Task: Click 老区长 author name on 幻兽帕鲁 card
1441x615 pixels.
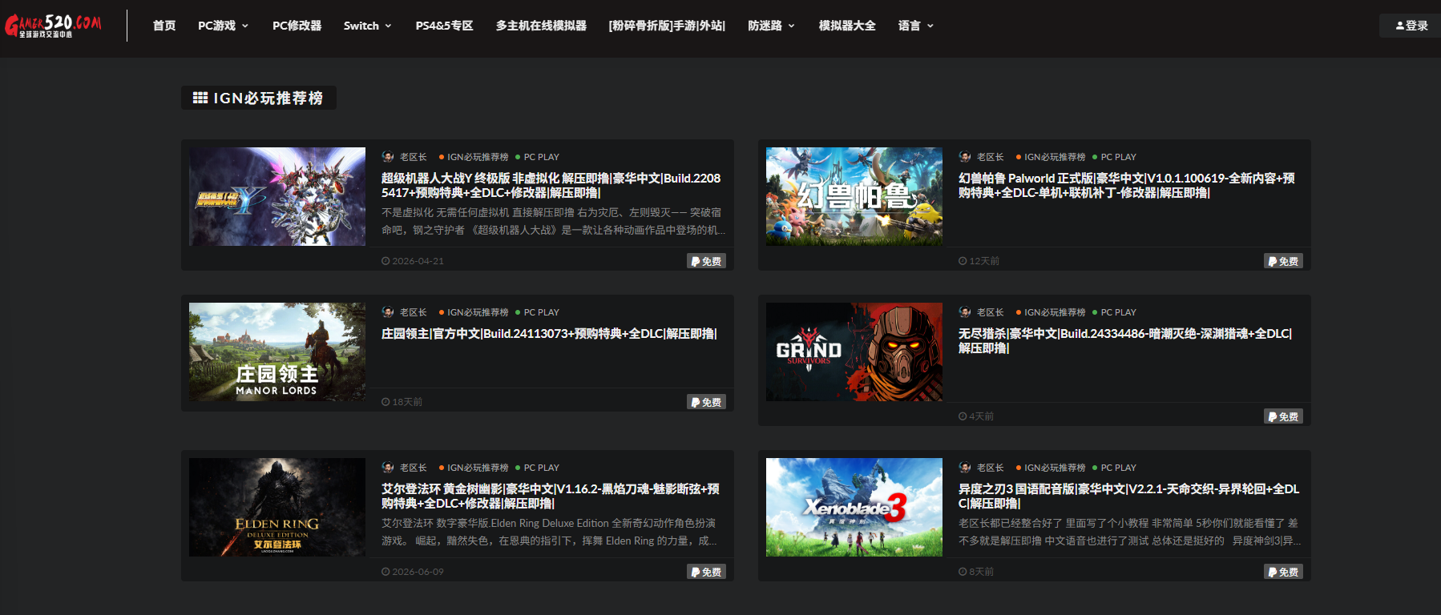Action: (991, 157)
